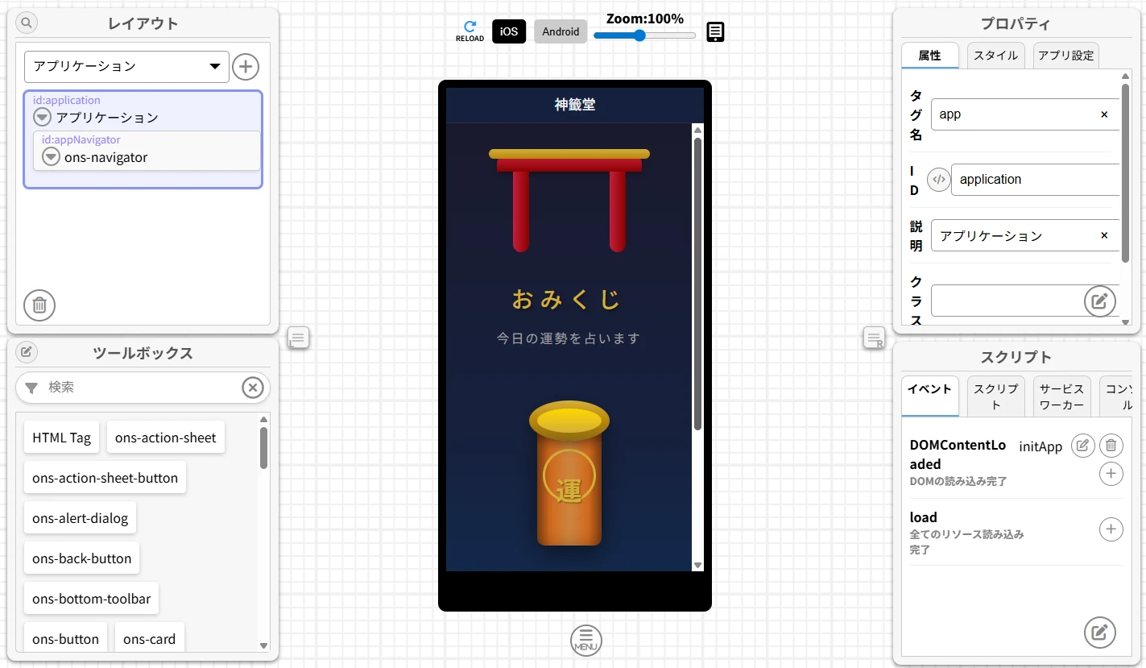Switch preview device to Android
Image resolution: width=1146 pixels, height=668 pixels.
561,31
